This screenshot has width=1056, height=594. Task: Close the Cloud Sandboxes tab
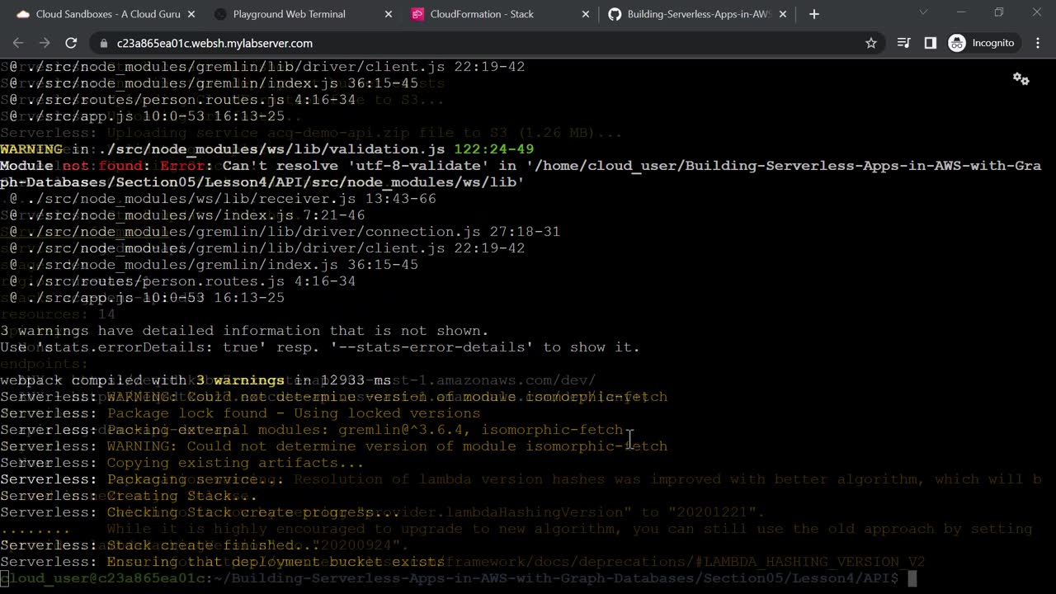(191, 14)
